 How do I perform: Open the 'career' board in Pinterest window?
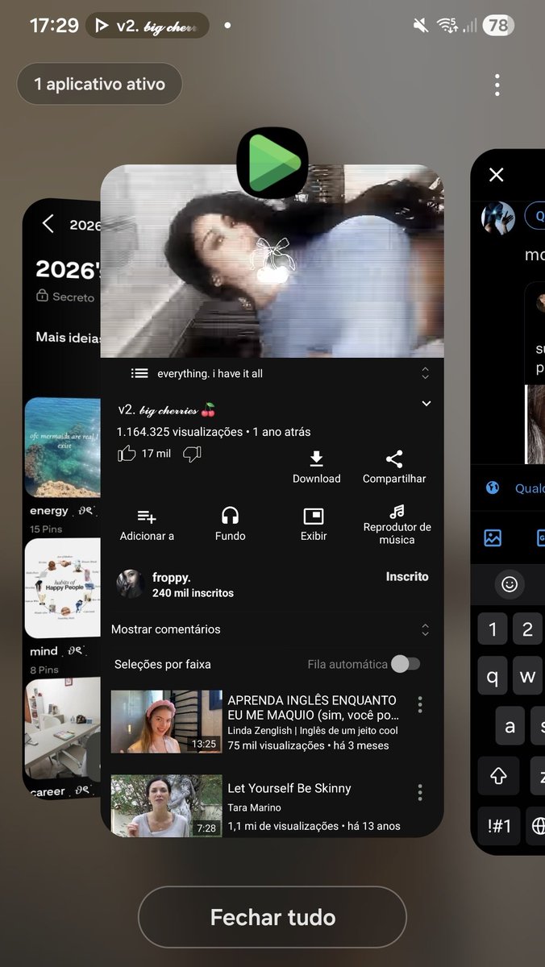pyautogui.click(x=62, y=728)
